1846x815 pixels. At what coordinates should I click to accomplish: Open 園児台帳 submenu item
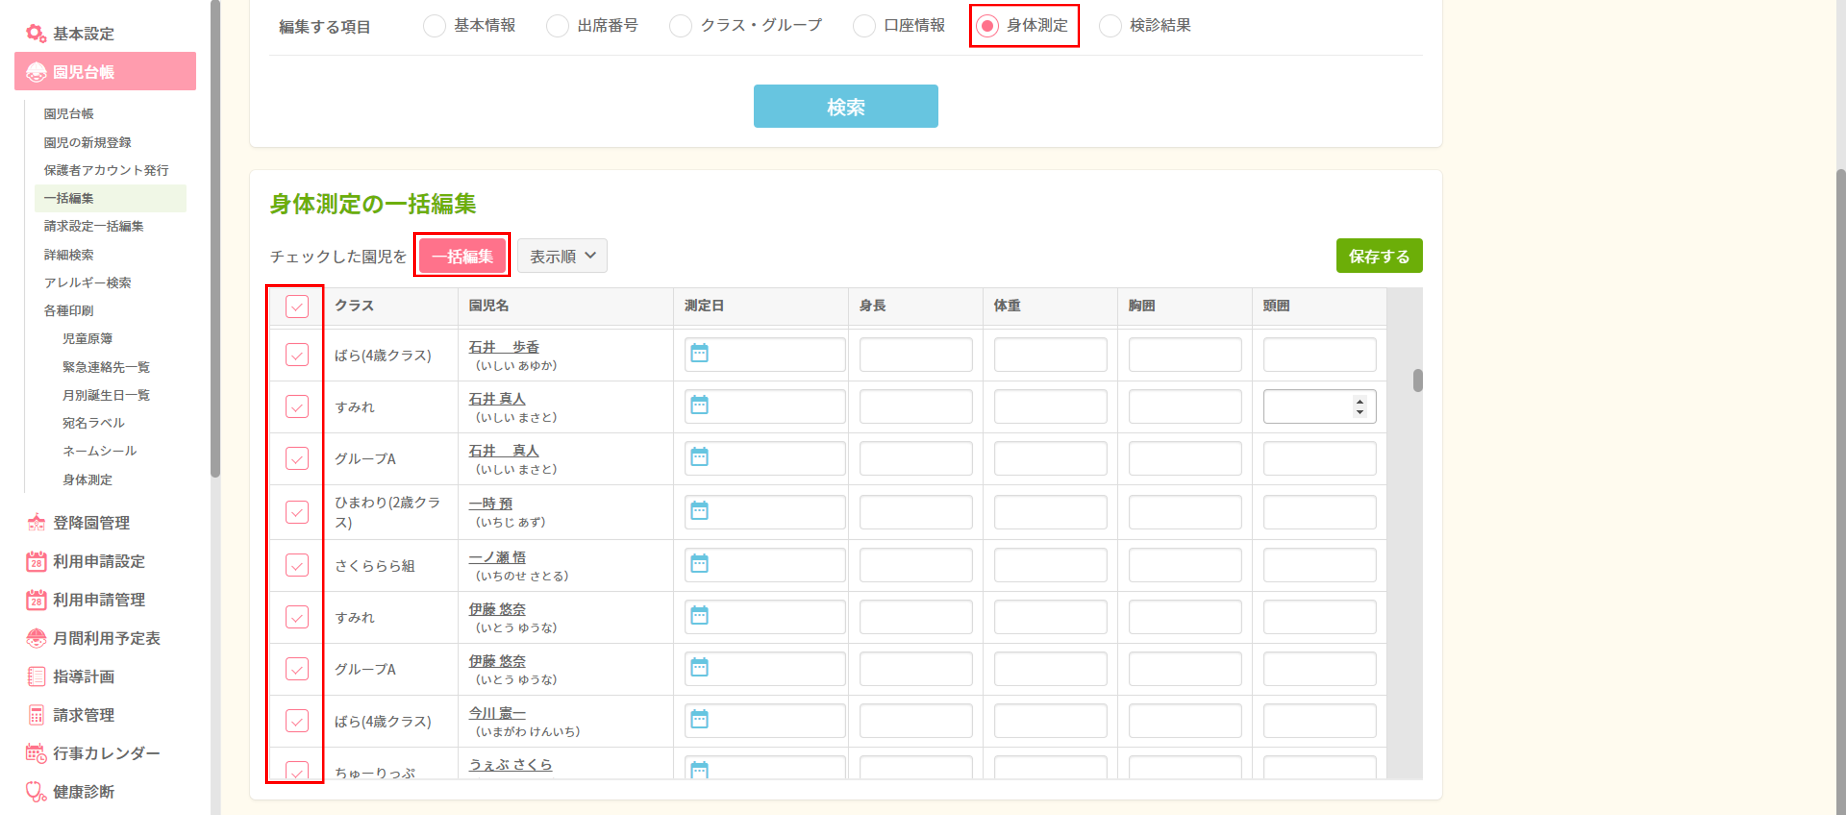point(69,114)
